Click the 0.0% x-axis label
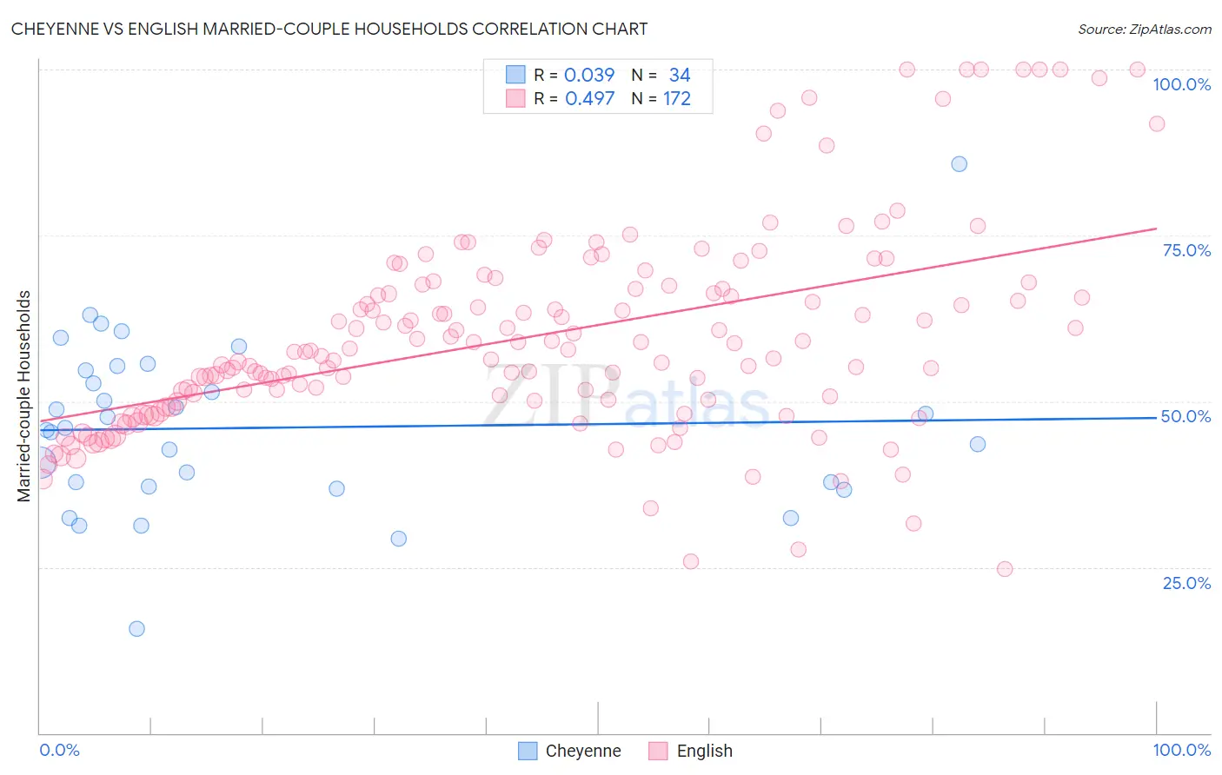 point(59,750)
